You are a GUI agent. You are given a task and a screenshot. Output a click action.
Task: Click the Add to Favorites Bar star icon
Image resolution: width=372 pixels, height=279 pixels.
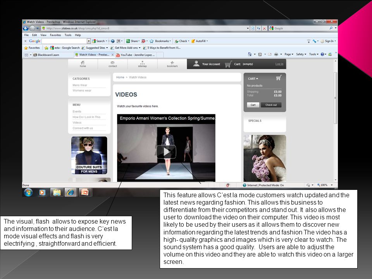pos(46,48)
